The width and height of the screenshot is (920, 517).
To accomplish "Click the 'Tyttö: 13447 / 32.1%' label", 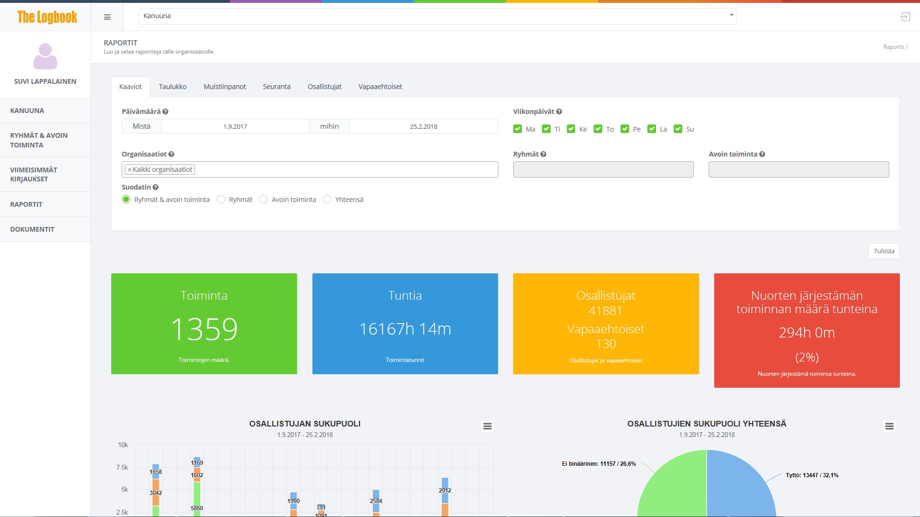I will 812,475.
